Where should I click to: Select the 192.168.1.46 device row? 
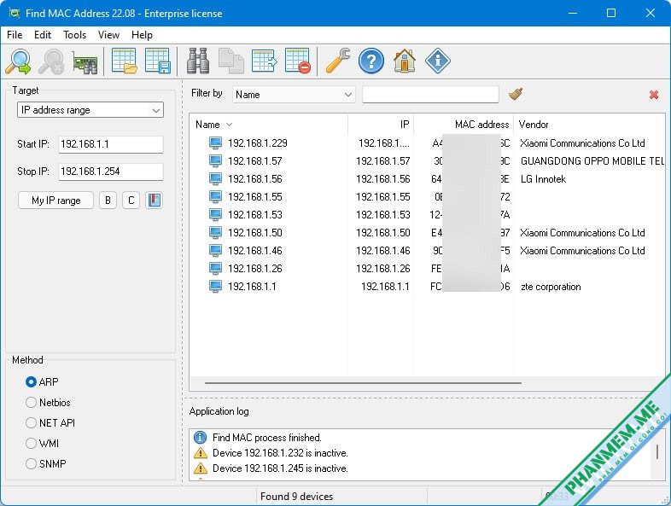point(427,251)
